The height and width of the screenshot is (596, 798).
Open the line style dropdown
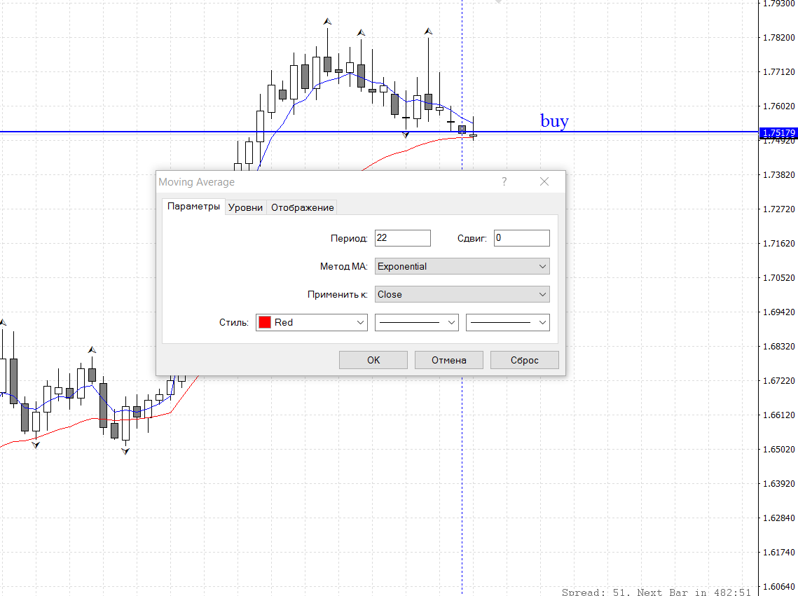(x=417, y=322)
